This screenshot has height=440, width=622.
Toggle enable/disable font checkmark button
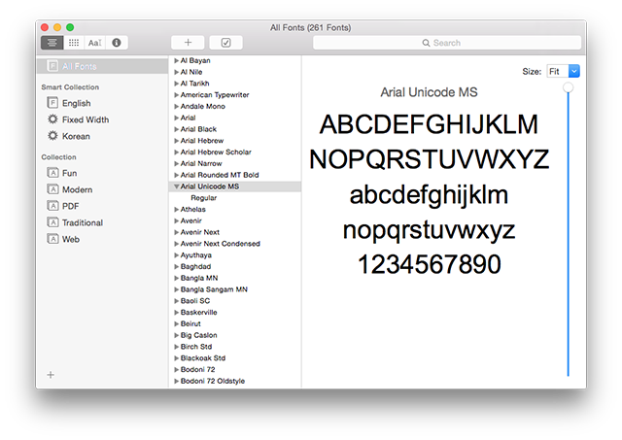tap(226, 43)
